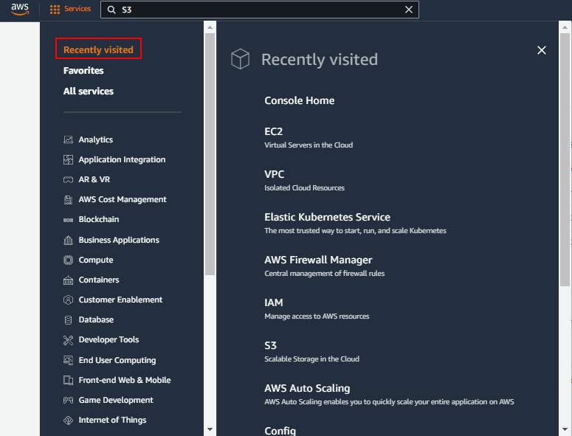This screenshot has height=436, width=572.
Task: Open the Database category
Action: [x=96, y=319]
